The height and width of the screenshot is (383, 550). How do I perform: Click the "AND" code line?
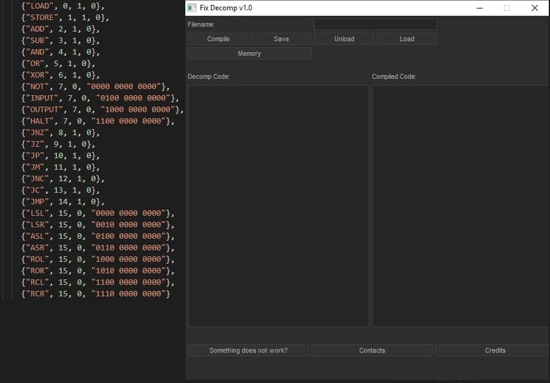tap(61, 52)
